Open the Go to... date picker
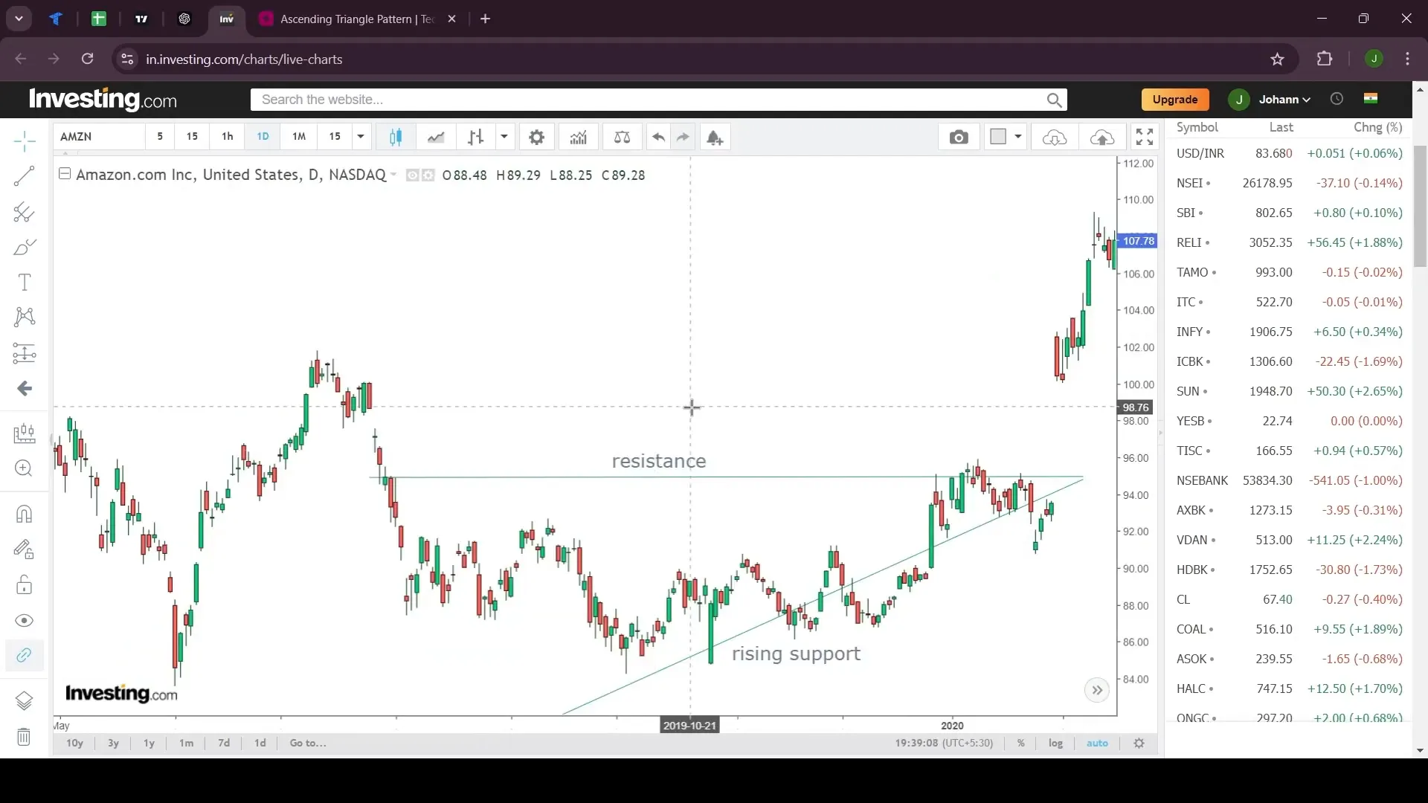The image size is (1428, 803). pyautogui.click(x=308, y=743)
